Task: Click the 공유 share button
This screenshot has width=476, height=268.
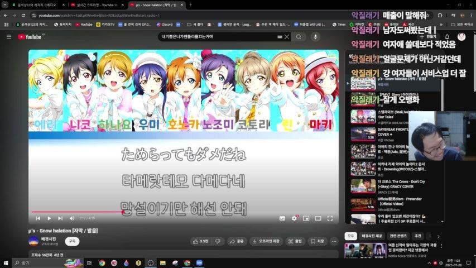Action: [237, 241]
